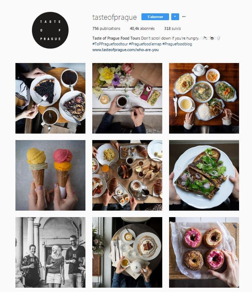The image size is (252, 292).
Task: Visit www.tasteofprague.com/who-are-you link
Action: (126, 50)
